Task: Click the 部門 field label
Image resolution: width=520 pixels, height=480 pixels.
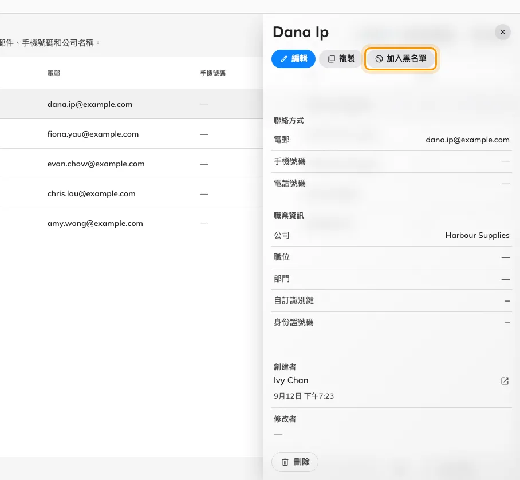Action: coord(282,279)
